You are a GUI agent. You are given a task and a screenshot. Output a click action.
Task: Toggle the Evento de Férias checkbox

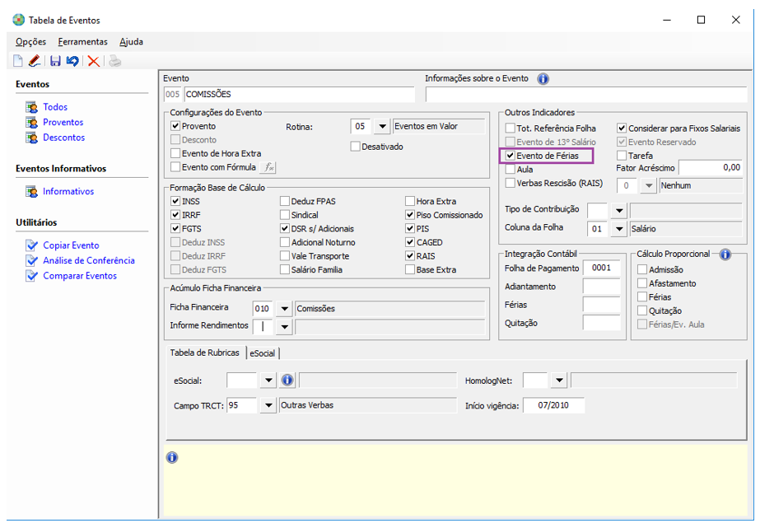510,156
